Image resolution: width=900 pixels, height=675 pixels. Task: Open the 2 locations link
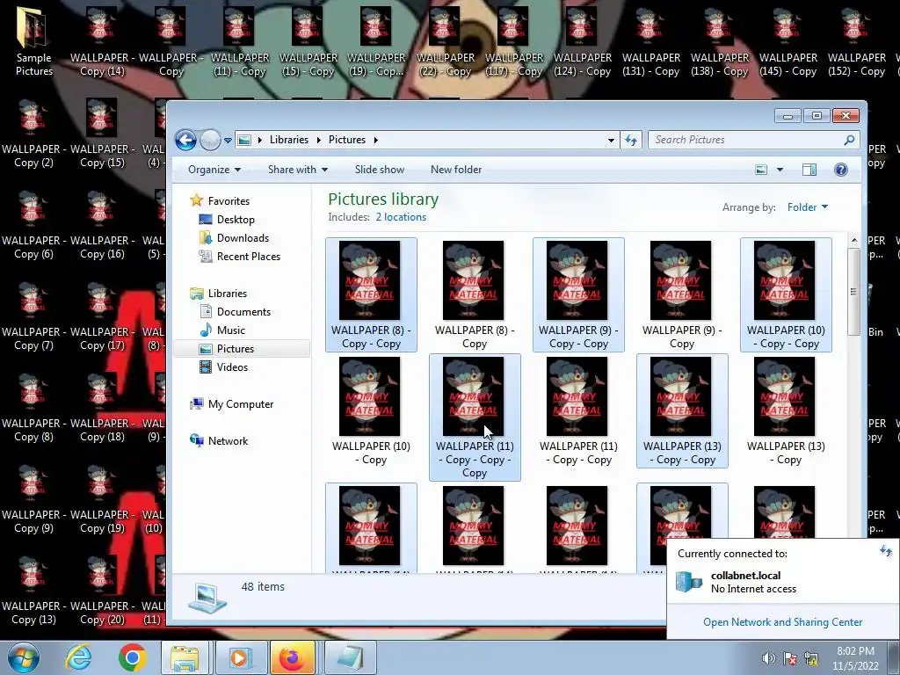(x=401, y=217)
